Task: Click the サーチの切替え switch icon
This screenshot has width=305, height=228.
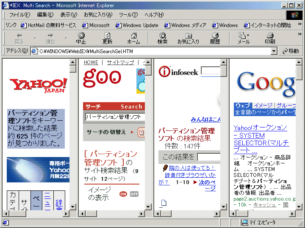Action: [x=141, y=133]
